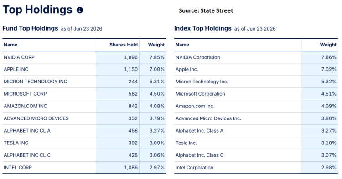The height and width of the screenshot is (179, 342).
Task: Click the Weight header in Fund table
Action: [156, 45]
